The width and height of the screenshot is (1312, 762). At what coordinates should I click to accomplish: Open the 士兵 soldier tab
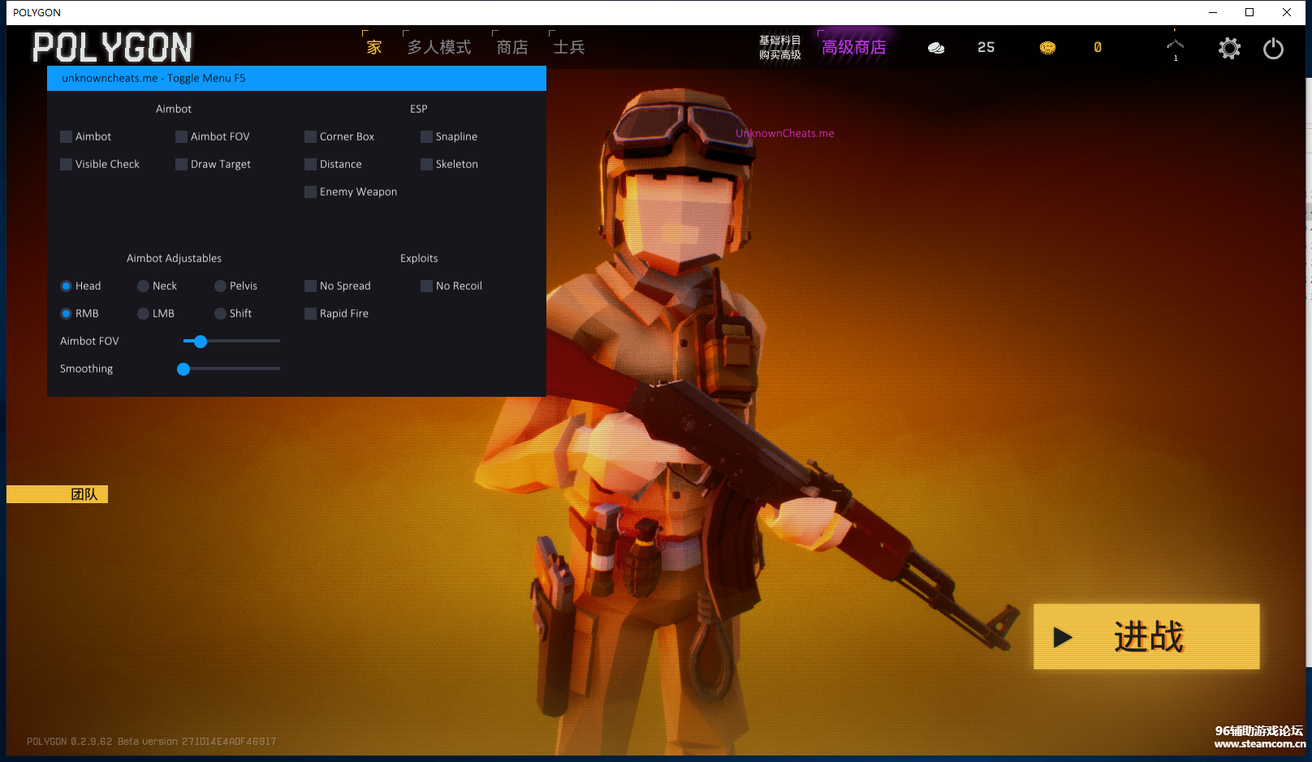click(x=568, y=47)
